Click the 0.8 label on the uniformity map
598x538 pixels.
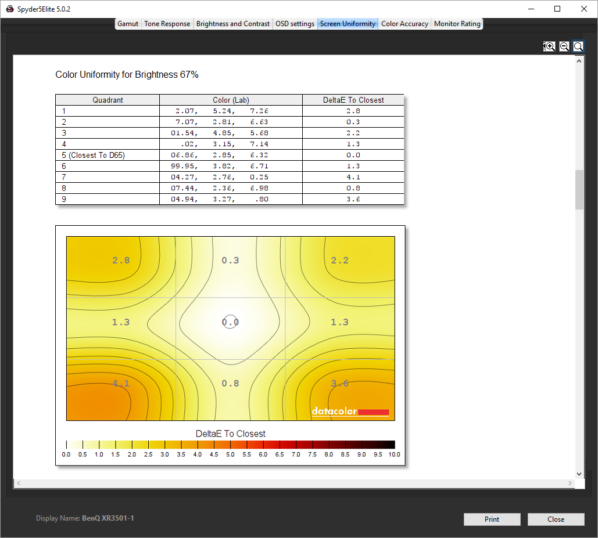[x=230, y=384]
